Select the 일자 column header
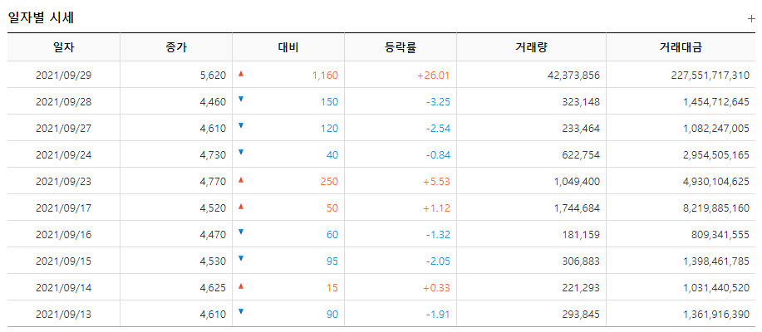762x332 pixels. point(64,47)
